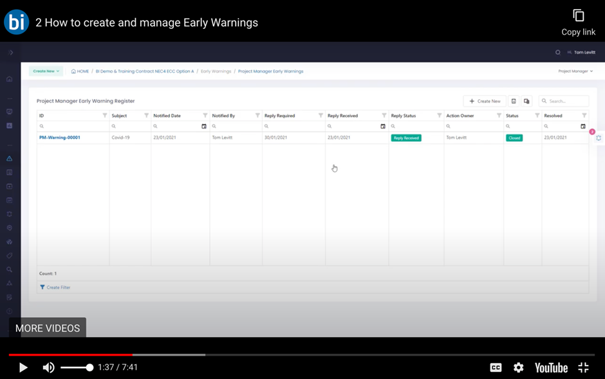The height and width of the screenshot is (379, 605).
Task: Open the PM-Warning-00001 record link
Action: point(59,137)
